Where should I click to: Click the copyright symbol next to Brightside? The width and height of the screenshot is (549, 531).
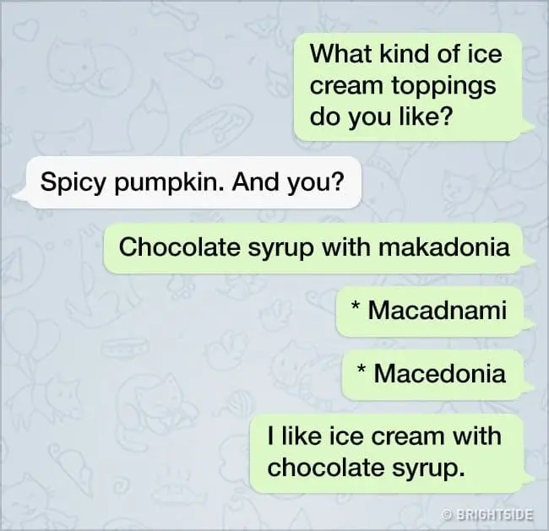(x=447, y=515)
